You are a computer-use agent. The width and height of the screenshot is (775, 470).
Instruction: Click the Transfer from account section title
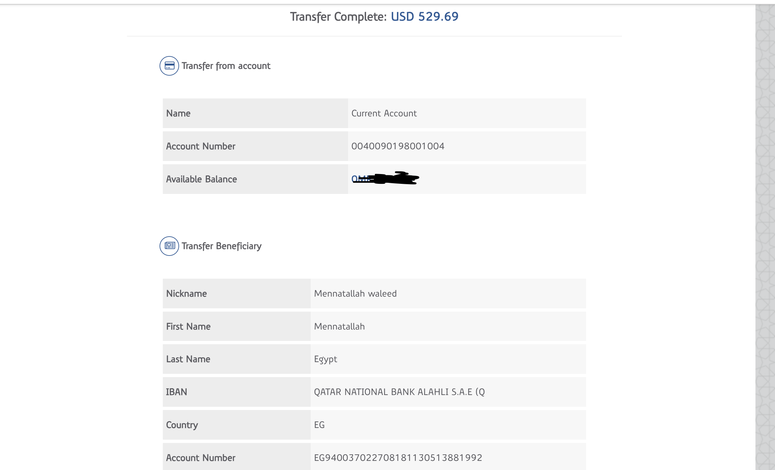click(226, 66)
